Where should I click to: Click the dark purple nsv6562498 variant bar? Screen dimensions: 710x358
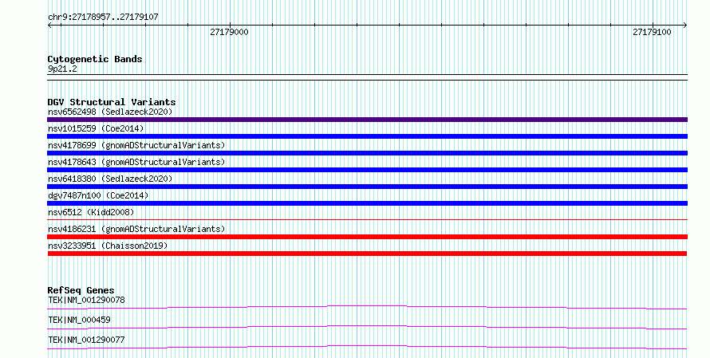[x=367, y=120]
